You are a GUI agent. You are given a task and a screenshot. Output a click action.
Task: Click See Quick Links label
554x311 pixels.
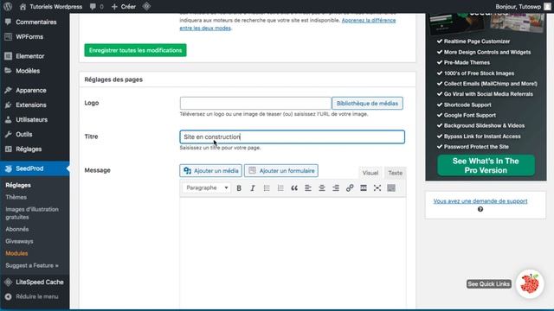[488, 284]
